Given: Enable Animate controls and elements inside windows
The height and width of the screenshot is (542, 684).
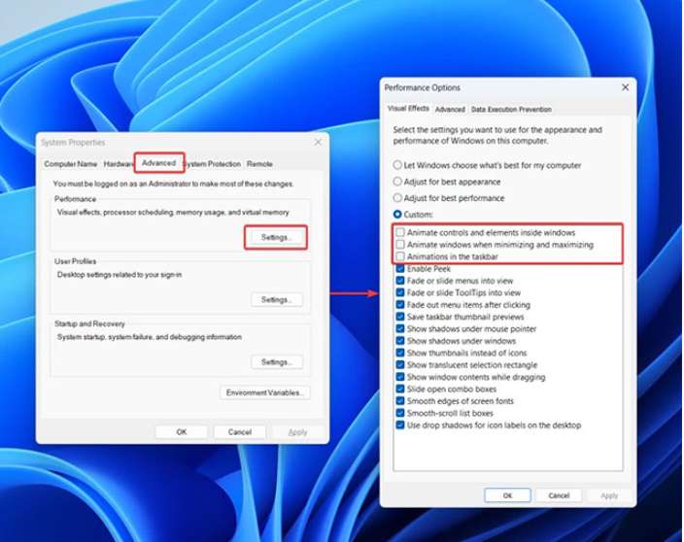Looking at the screenshot, I should coord(400,233).
